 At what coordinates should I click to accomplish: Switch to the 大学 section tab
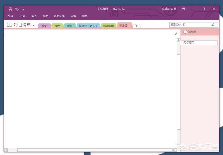click(44, 26)
